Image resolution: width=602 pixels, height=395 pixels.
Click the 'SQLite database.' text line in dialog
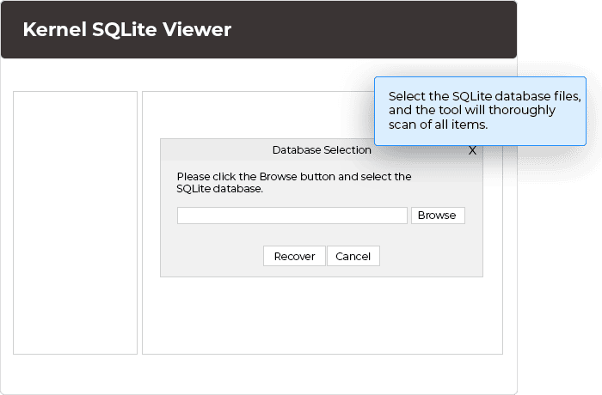[219, 189]
